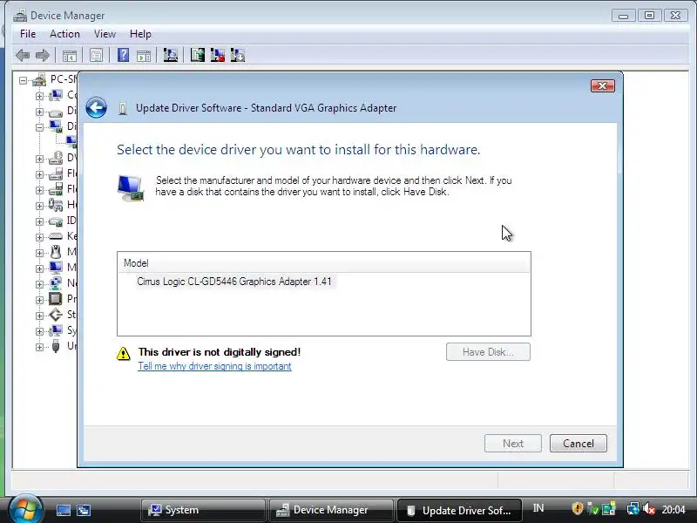Click the Back arrow in Device Manager toolbar
This screenshot has width=697, height=523.
coord(23,56)
